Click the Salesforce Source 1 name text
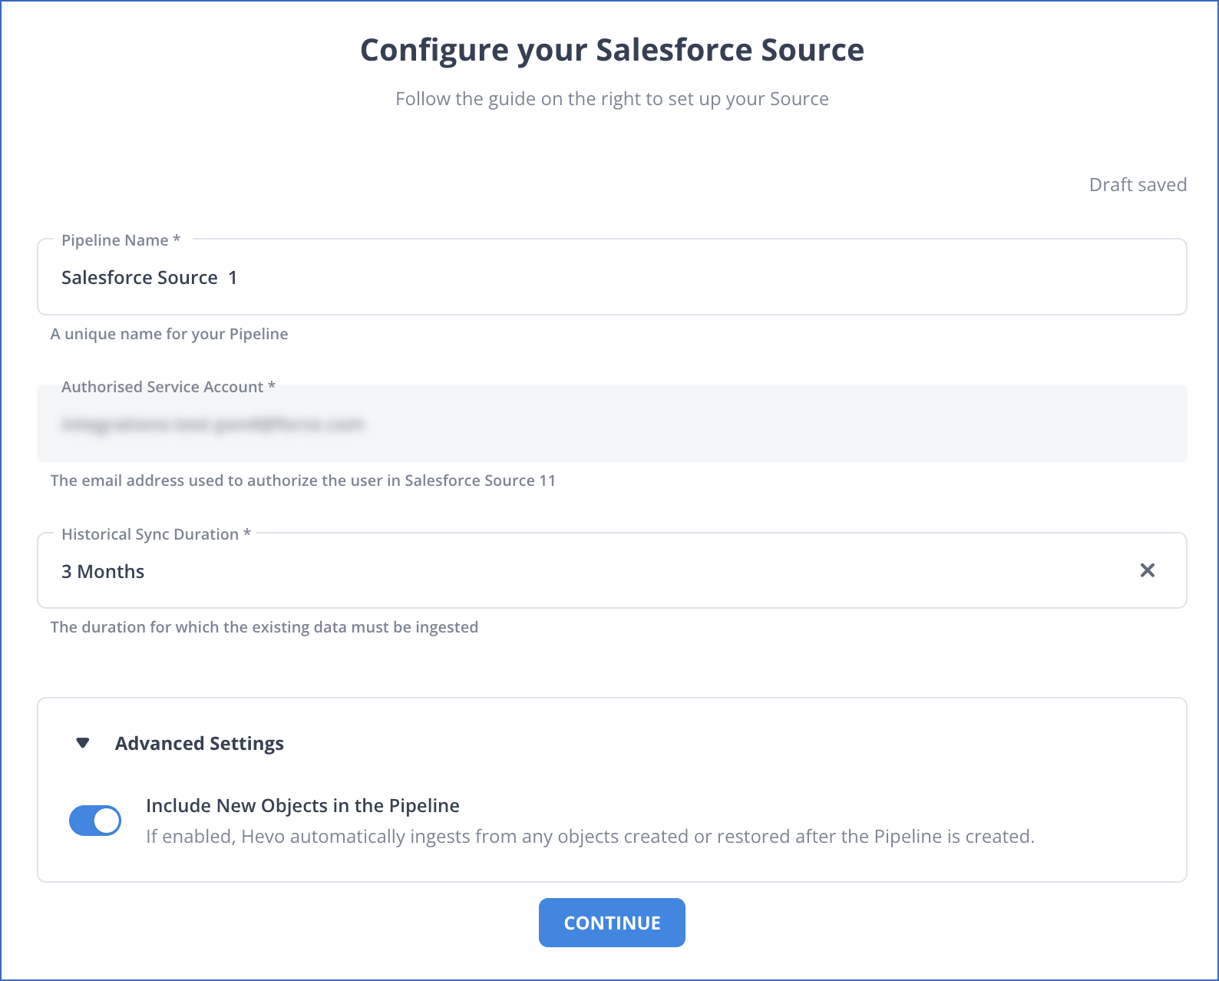The height and width of the screenshot is (981, 1219). 149,278
